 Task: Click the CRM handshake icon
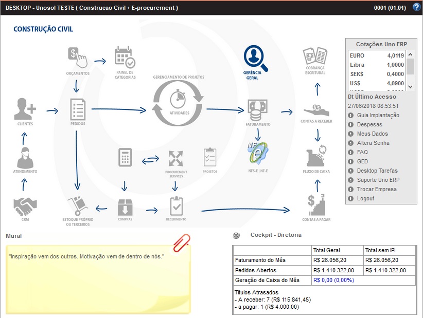25,207
